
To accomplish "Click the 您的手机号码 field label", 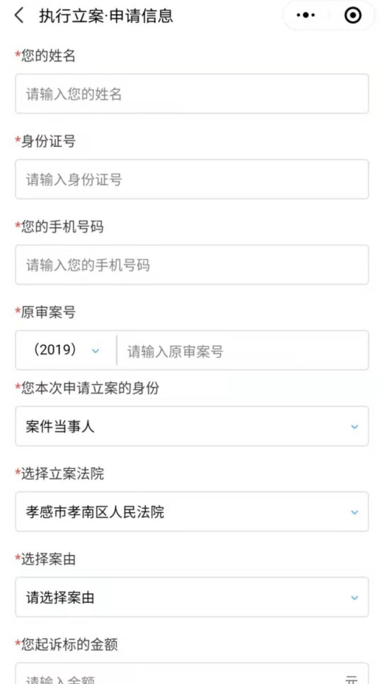I will tap(62, 227).
